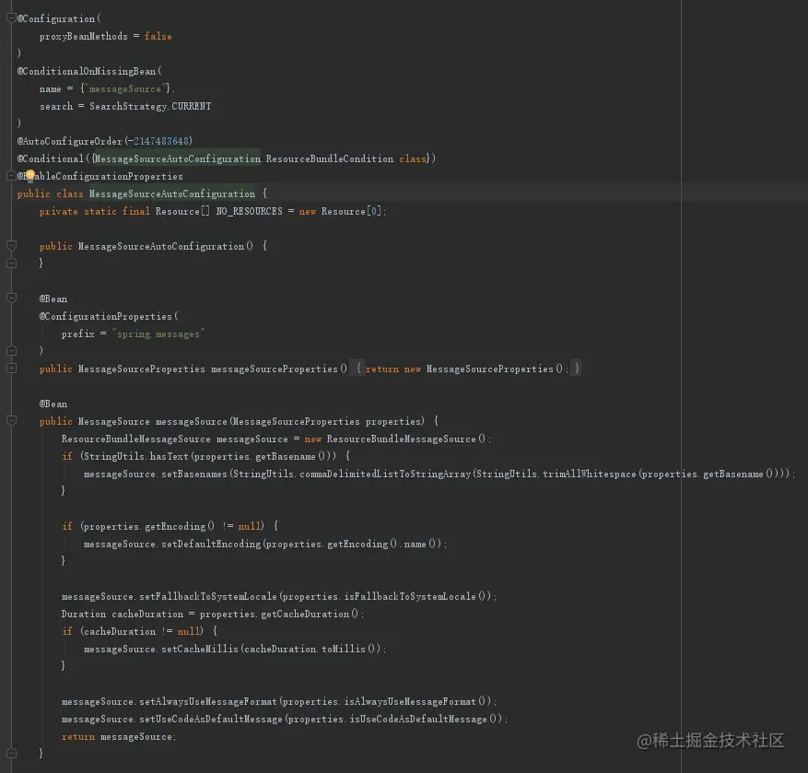
Task: Click fold end marker at constructor closing brace
Action: [11, 263]
